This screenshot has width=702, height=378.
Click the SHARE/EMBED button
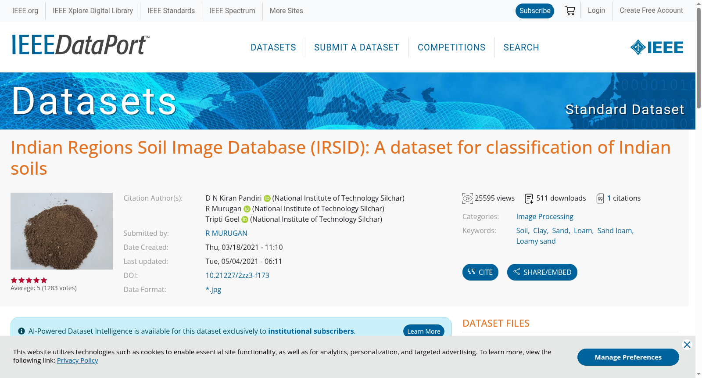pyautogui.click(x=542, y=272)
